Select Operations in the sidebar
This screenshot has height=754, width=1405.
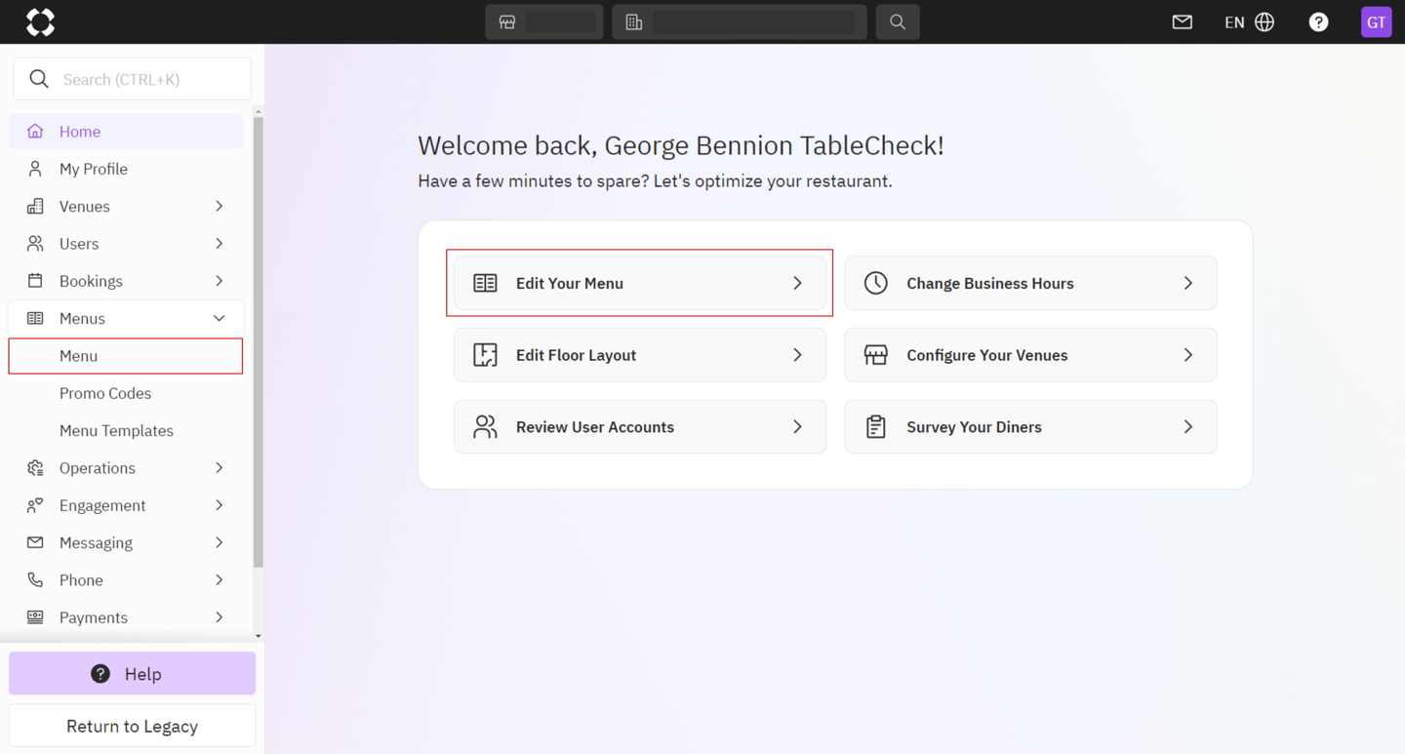tap(126, 468)
